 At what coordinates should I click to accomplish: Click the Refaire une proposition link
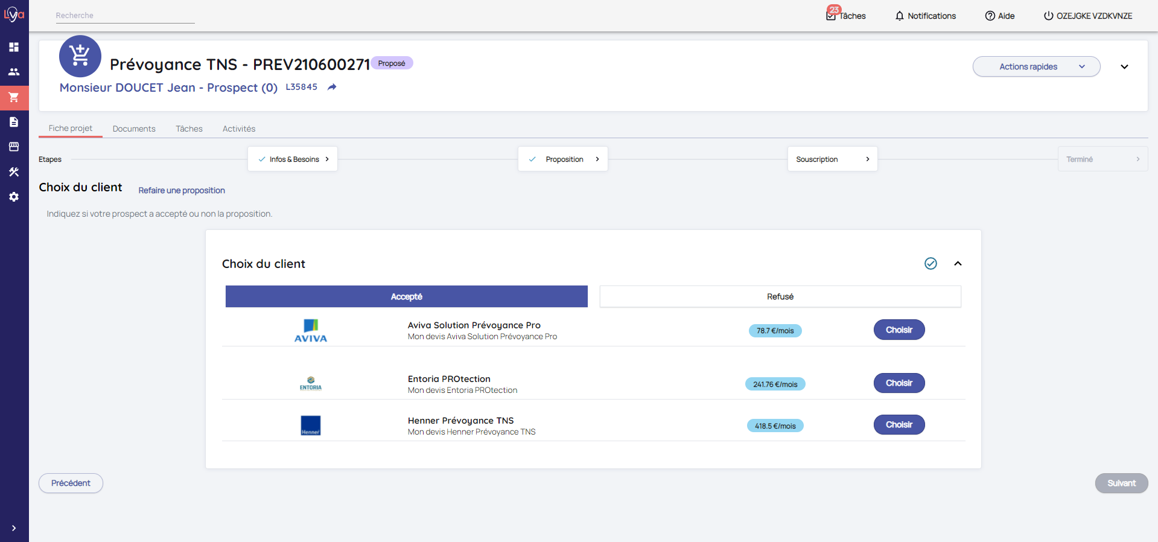pyautogui.click(x=182, y=190)
